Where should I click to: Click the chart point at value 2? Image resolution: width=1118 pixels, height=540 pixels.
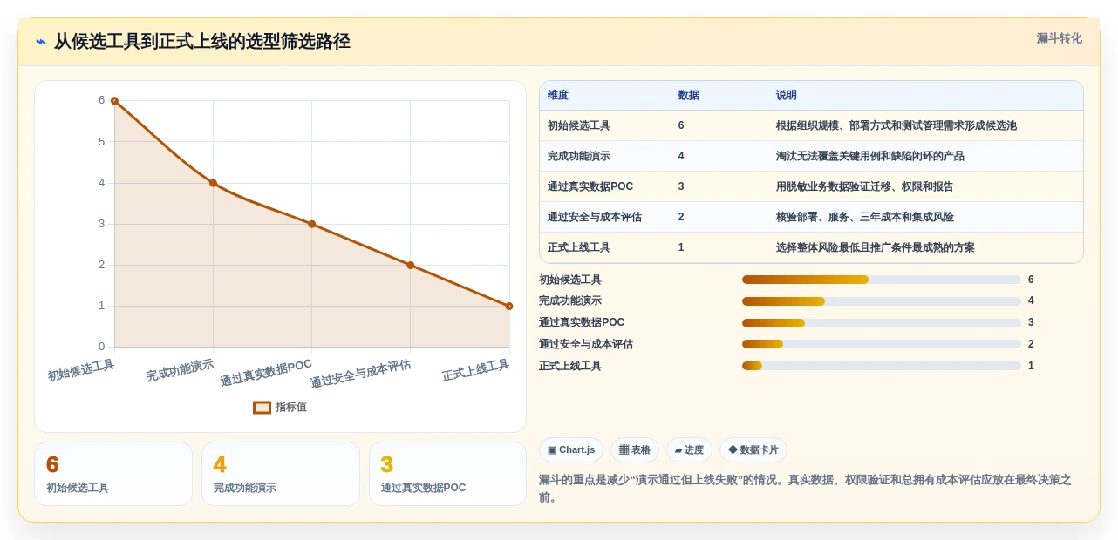tap(411, 265)
